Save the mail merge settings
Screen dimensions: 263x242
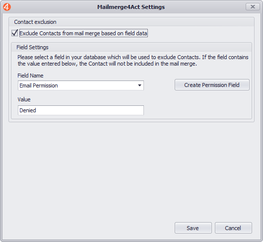click(x=193, y=228)
